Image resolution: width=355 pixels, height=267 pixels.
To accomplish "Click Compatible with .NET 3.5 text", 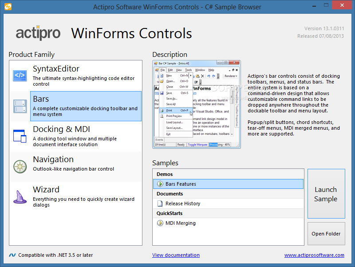I will pos(55,255).
